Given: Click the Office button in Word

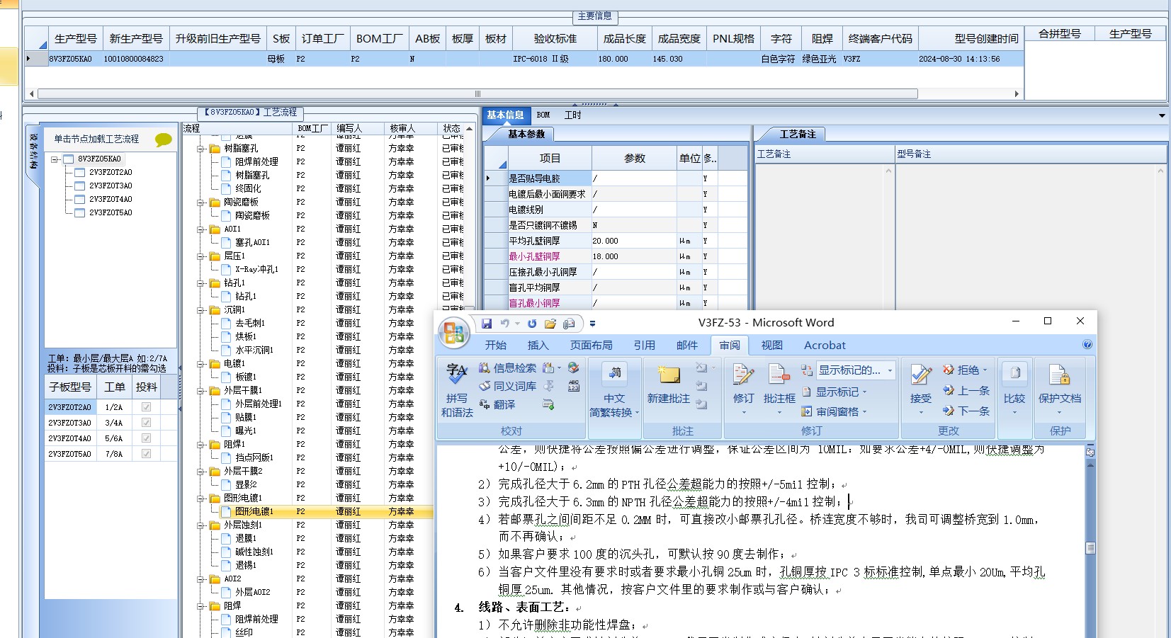Looking at the screenshot, I should click(454, 334).
